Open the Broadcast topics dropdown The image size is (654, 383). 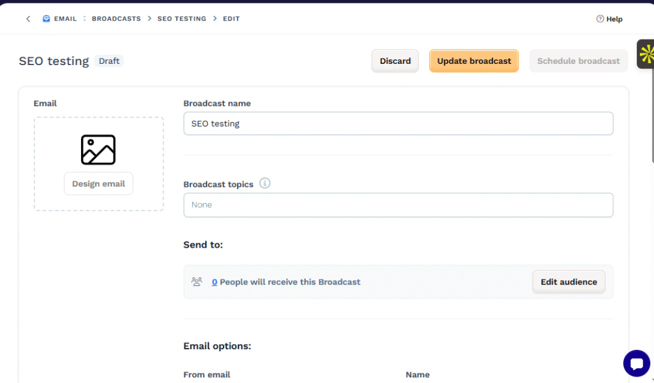[399, 205]
